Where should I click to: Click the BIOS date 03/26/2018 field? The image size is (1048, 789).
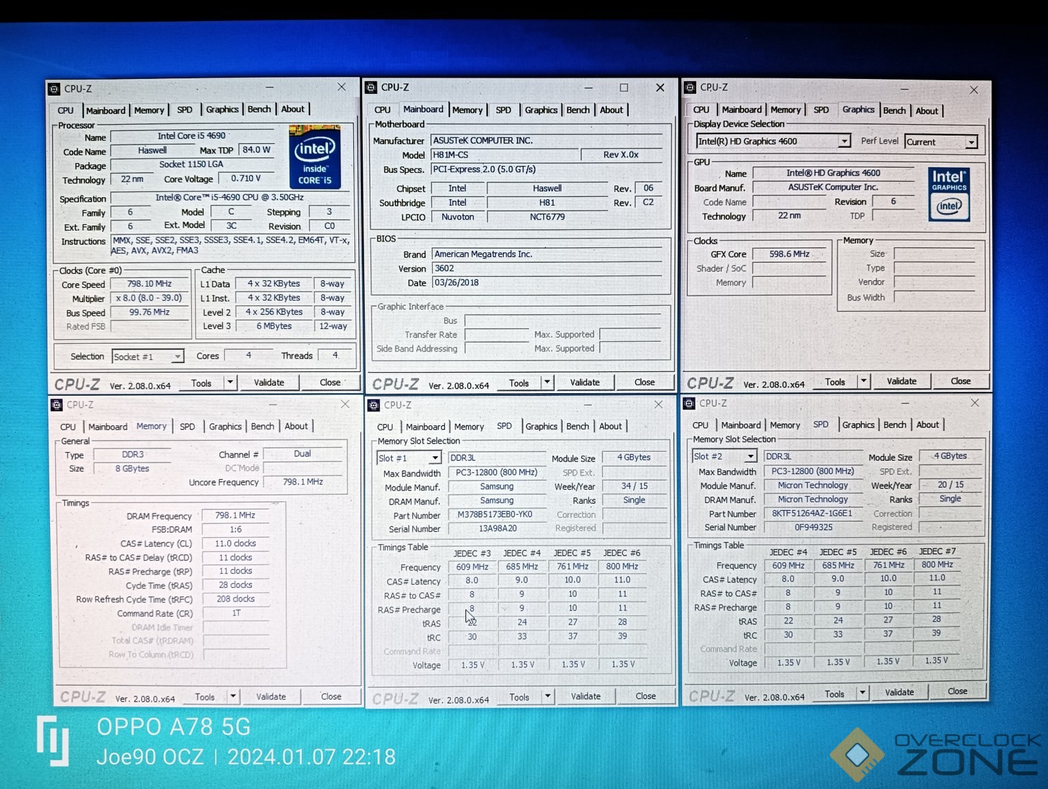click(x=546, y=283)
